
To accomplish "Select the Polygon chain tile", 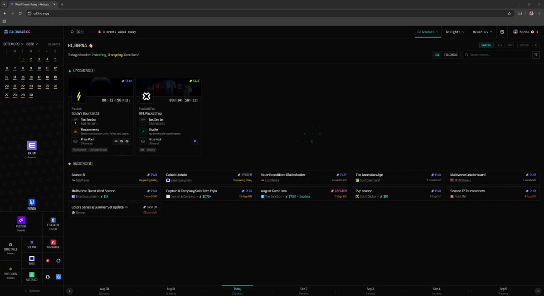I will (21, 224).
